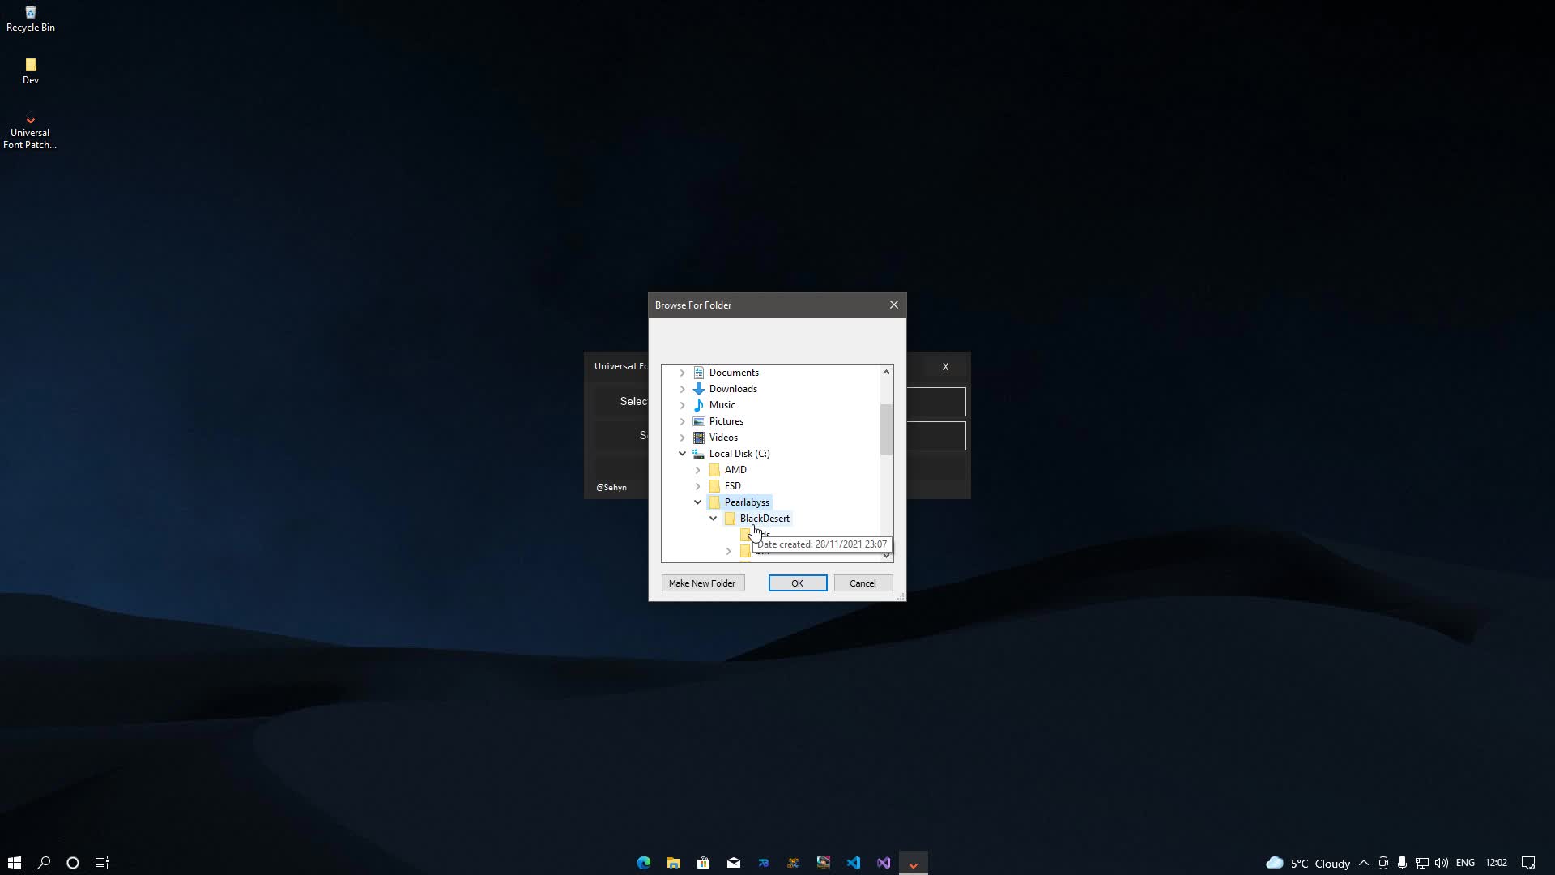Open the Mail app on the taskbar

tap(734, 863)
